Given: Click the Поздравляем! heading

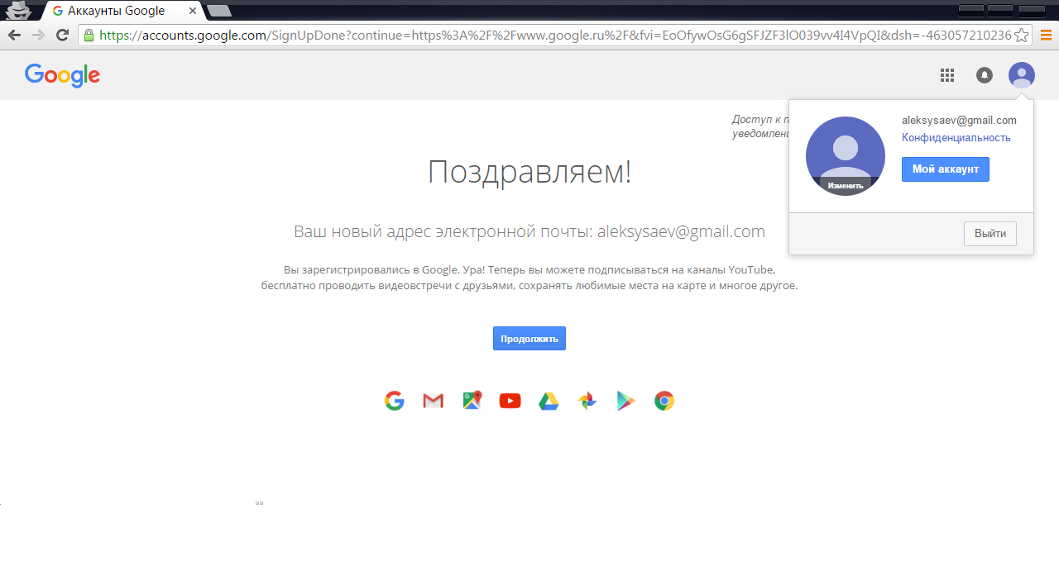Looking at the screenshot, I should [x=529, y=172].
